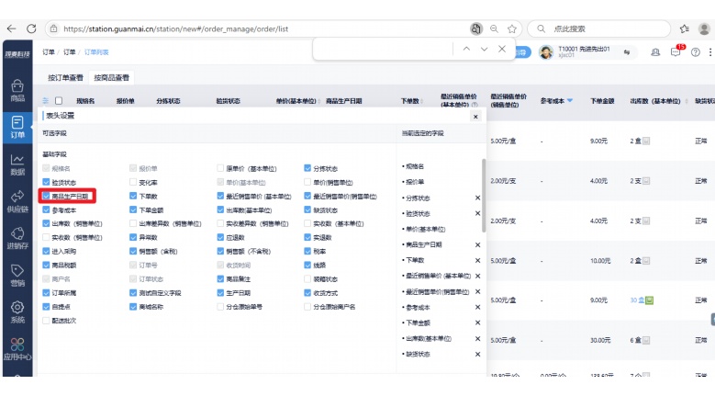
Task: Remove 下单数 from selected fields
Action: tap(478, 261)
